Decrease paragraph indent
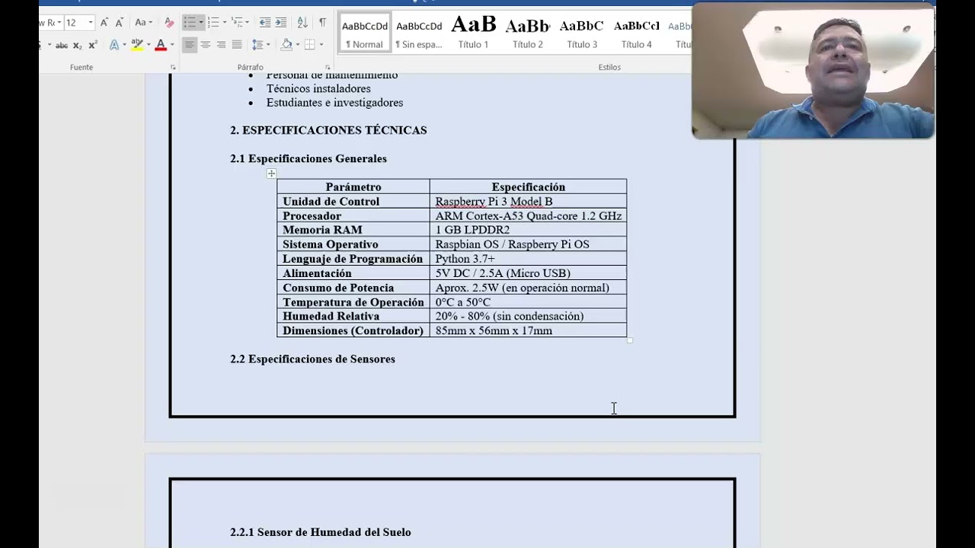This screenshot has height=548, width=975. pyautogui.click(x=265, y=23)
